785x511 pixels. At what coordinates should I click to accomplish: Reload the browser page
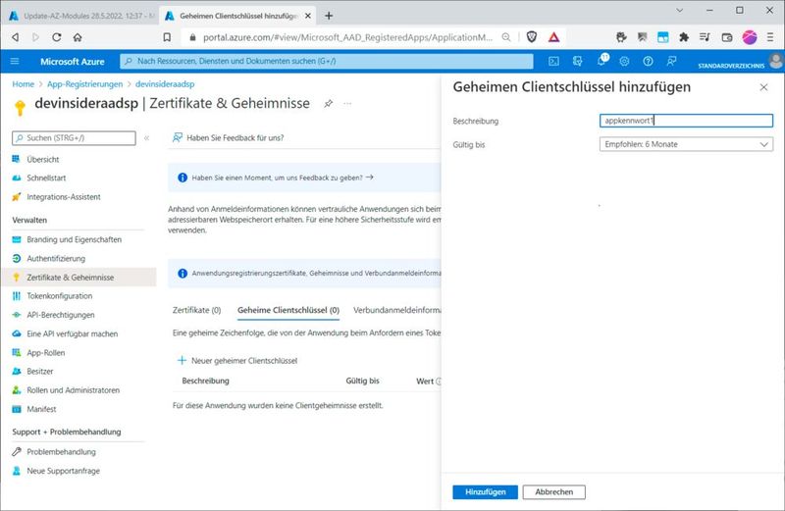coord(57,37)
